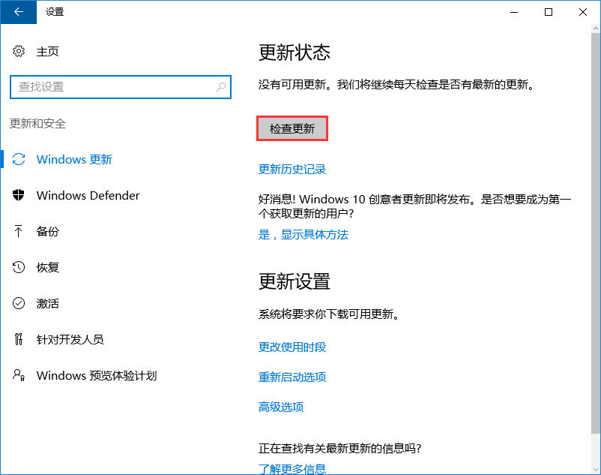Open Windows 预览体验计划 person icon
This screenshot has width=601, height=475.
pos(20,375)
